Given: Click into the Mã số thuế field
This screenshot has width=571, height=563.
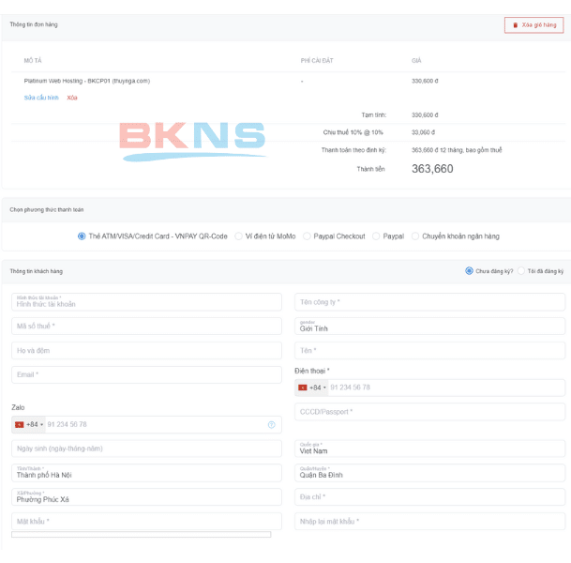Looking at the screenshot, I should tap(146, 327).
